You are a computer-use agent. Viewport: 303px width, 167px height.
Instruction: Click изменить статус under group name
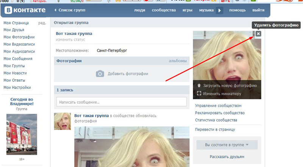click(x=70, y=39)
